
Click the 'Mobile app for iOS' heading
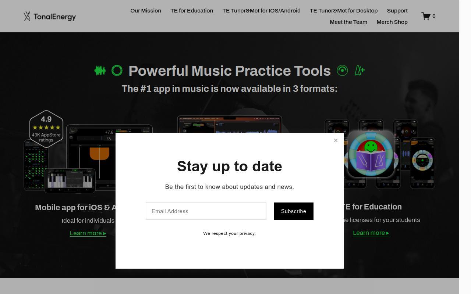click(x=75, y=208)
